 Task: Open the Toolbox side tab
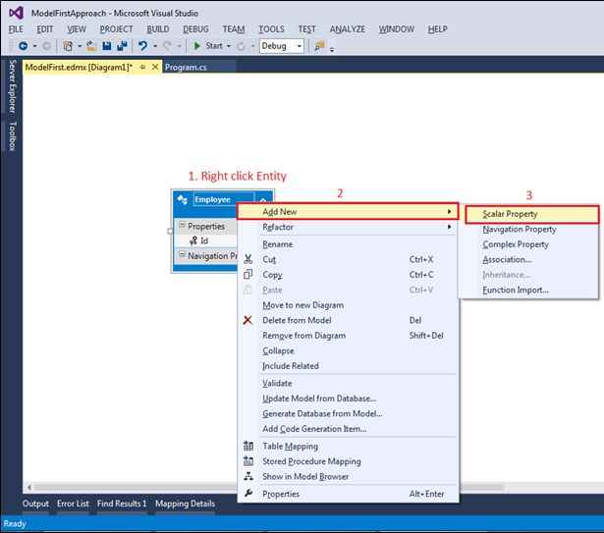(x=12, y=135)
